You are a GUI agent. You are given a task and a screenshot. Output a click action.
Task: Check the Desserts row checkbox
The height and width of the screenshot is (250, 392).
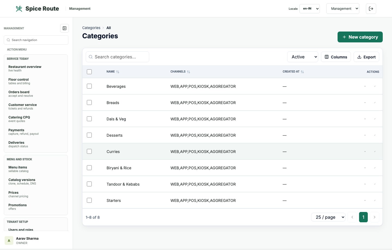89,135
